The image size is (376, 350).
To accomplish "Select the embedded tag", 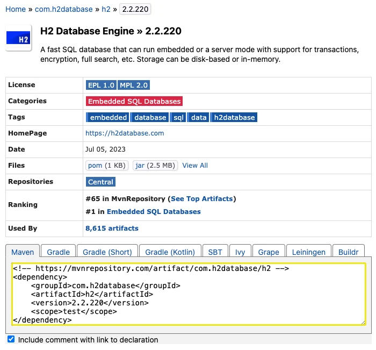I will tap(107, 117).
